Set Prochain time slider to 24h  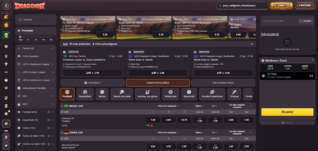pos(43,40)
